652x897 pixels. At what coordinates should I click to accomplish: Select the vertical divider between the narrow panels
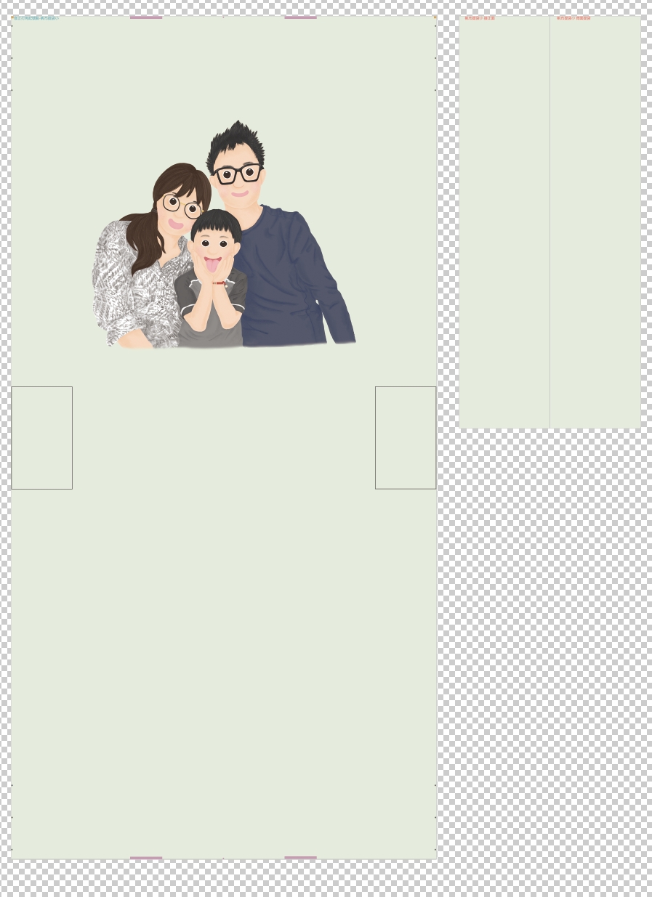[550, 218]
